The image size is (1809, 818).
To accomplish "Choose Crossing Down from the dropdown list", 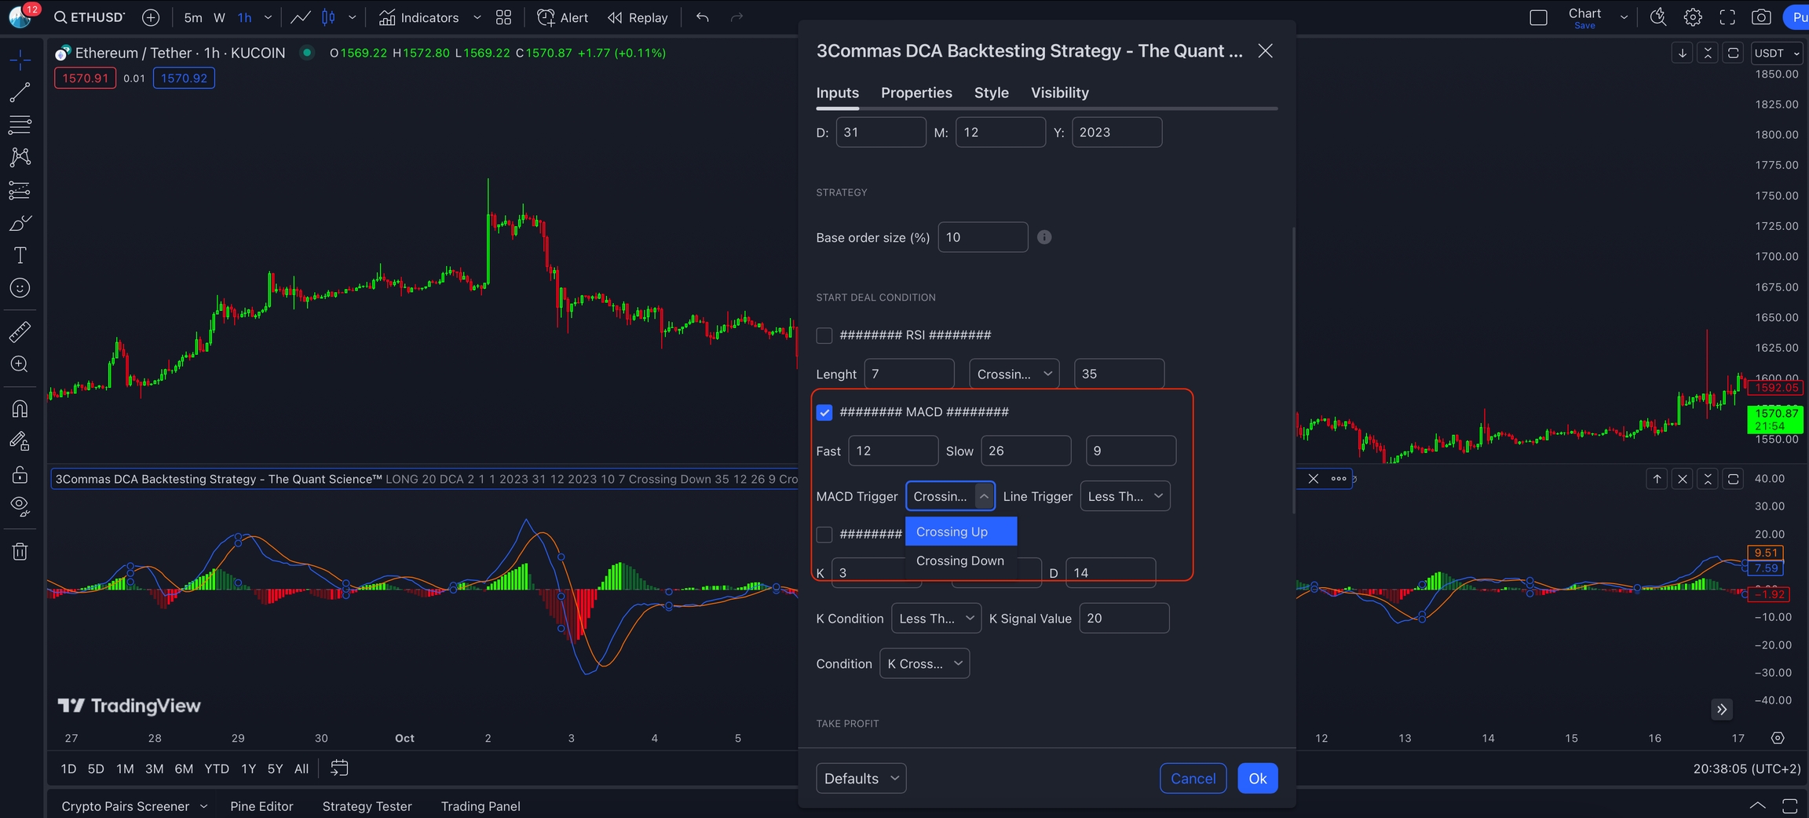I will [x=959, y=561].
